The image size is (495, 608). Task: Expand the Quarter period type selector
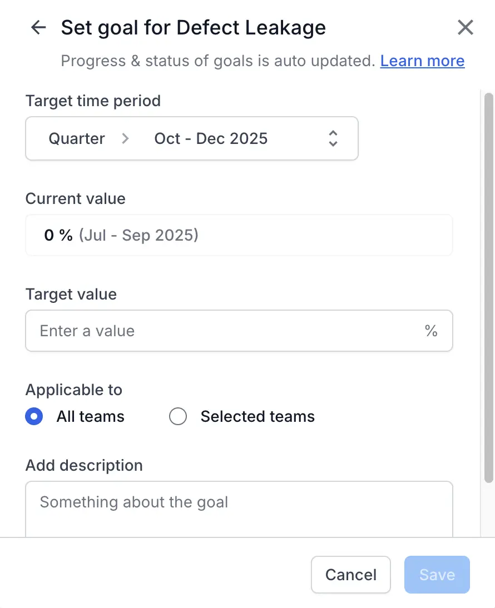(x=77, y=138)
